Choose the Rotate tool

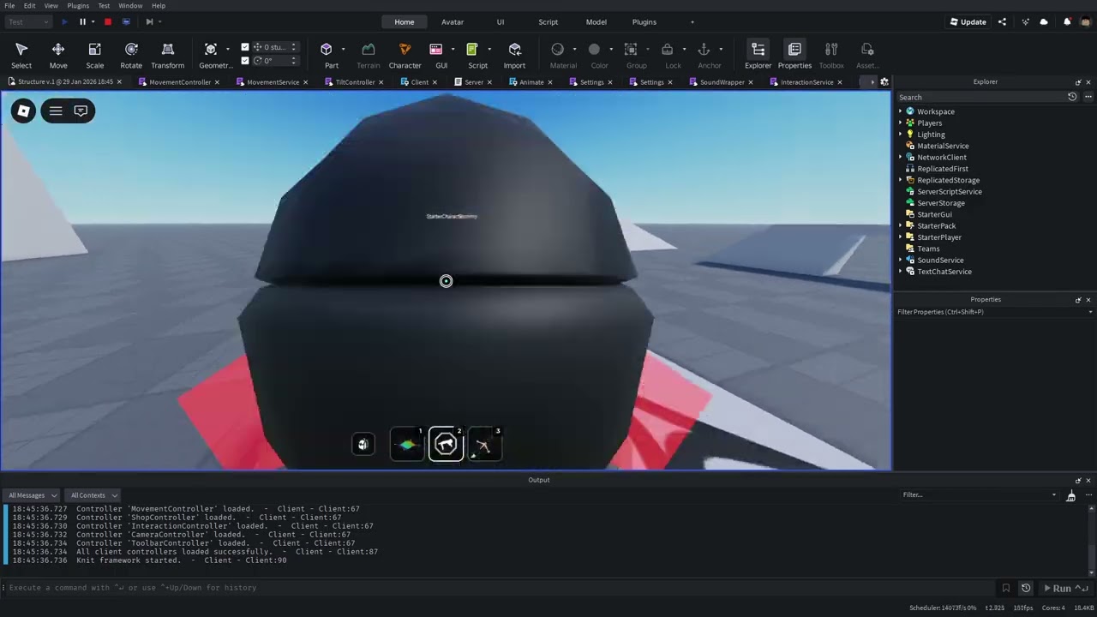[131, 56]
